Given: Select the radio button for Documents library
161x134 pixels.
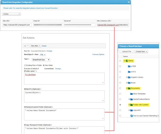Looking at the screenshot, I should point(120,88).
